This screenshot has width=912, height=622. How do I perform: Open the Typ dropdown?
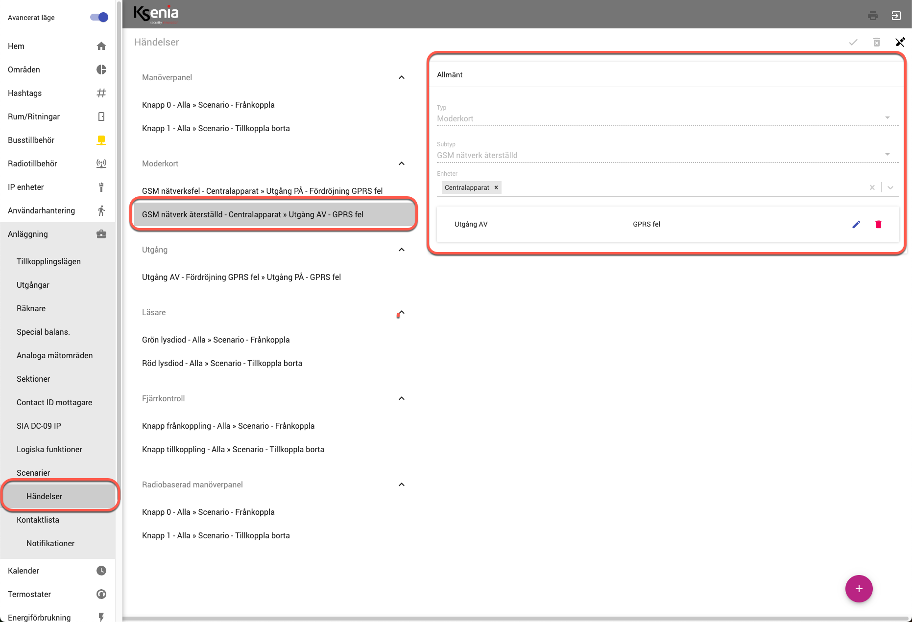(887, 118)
